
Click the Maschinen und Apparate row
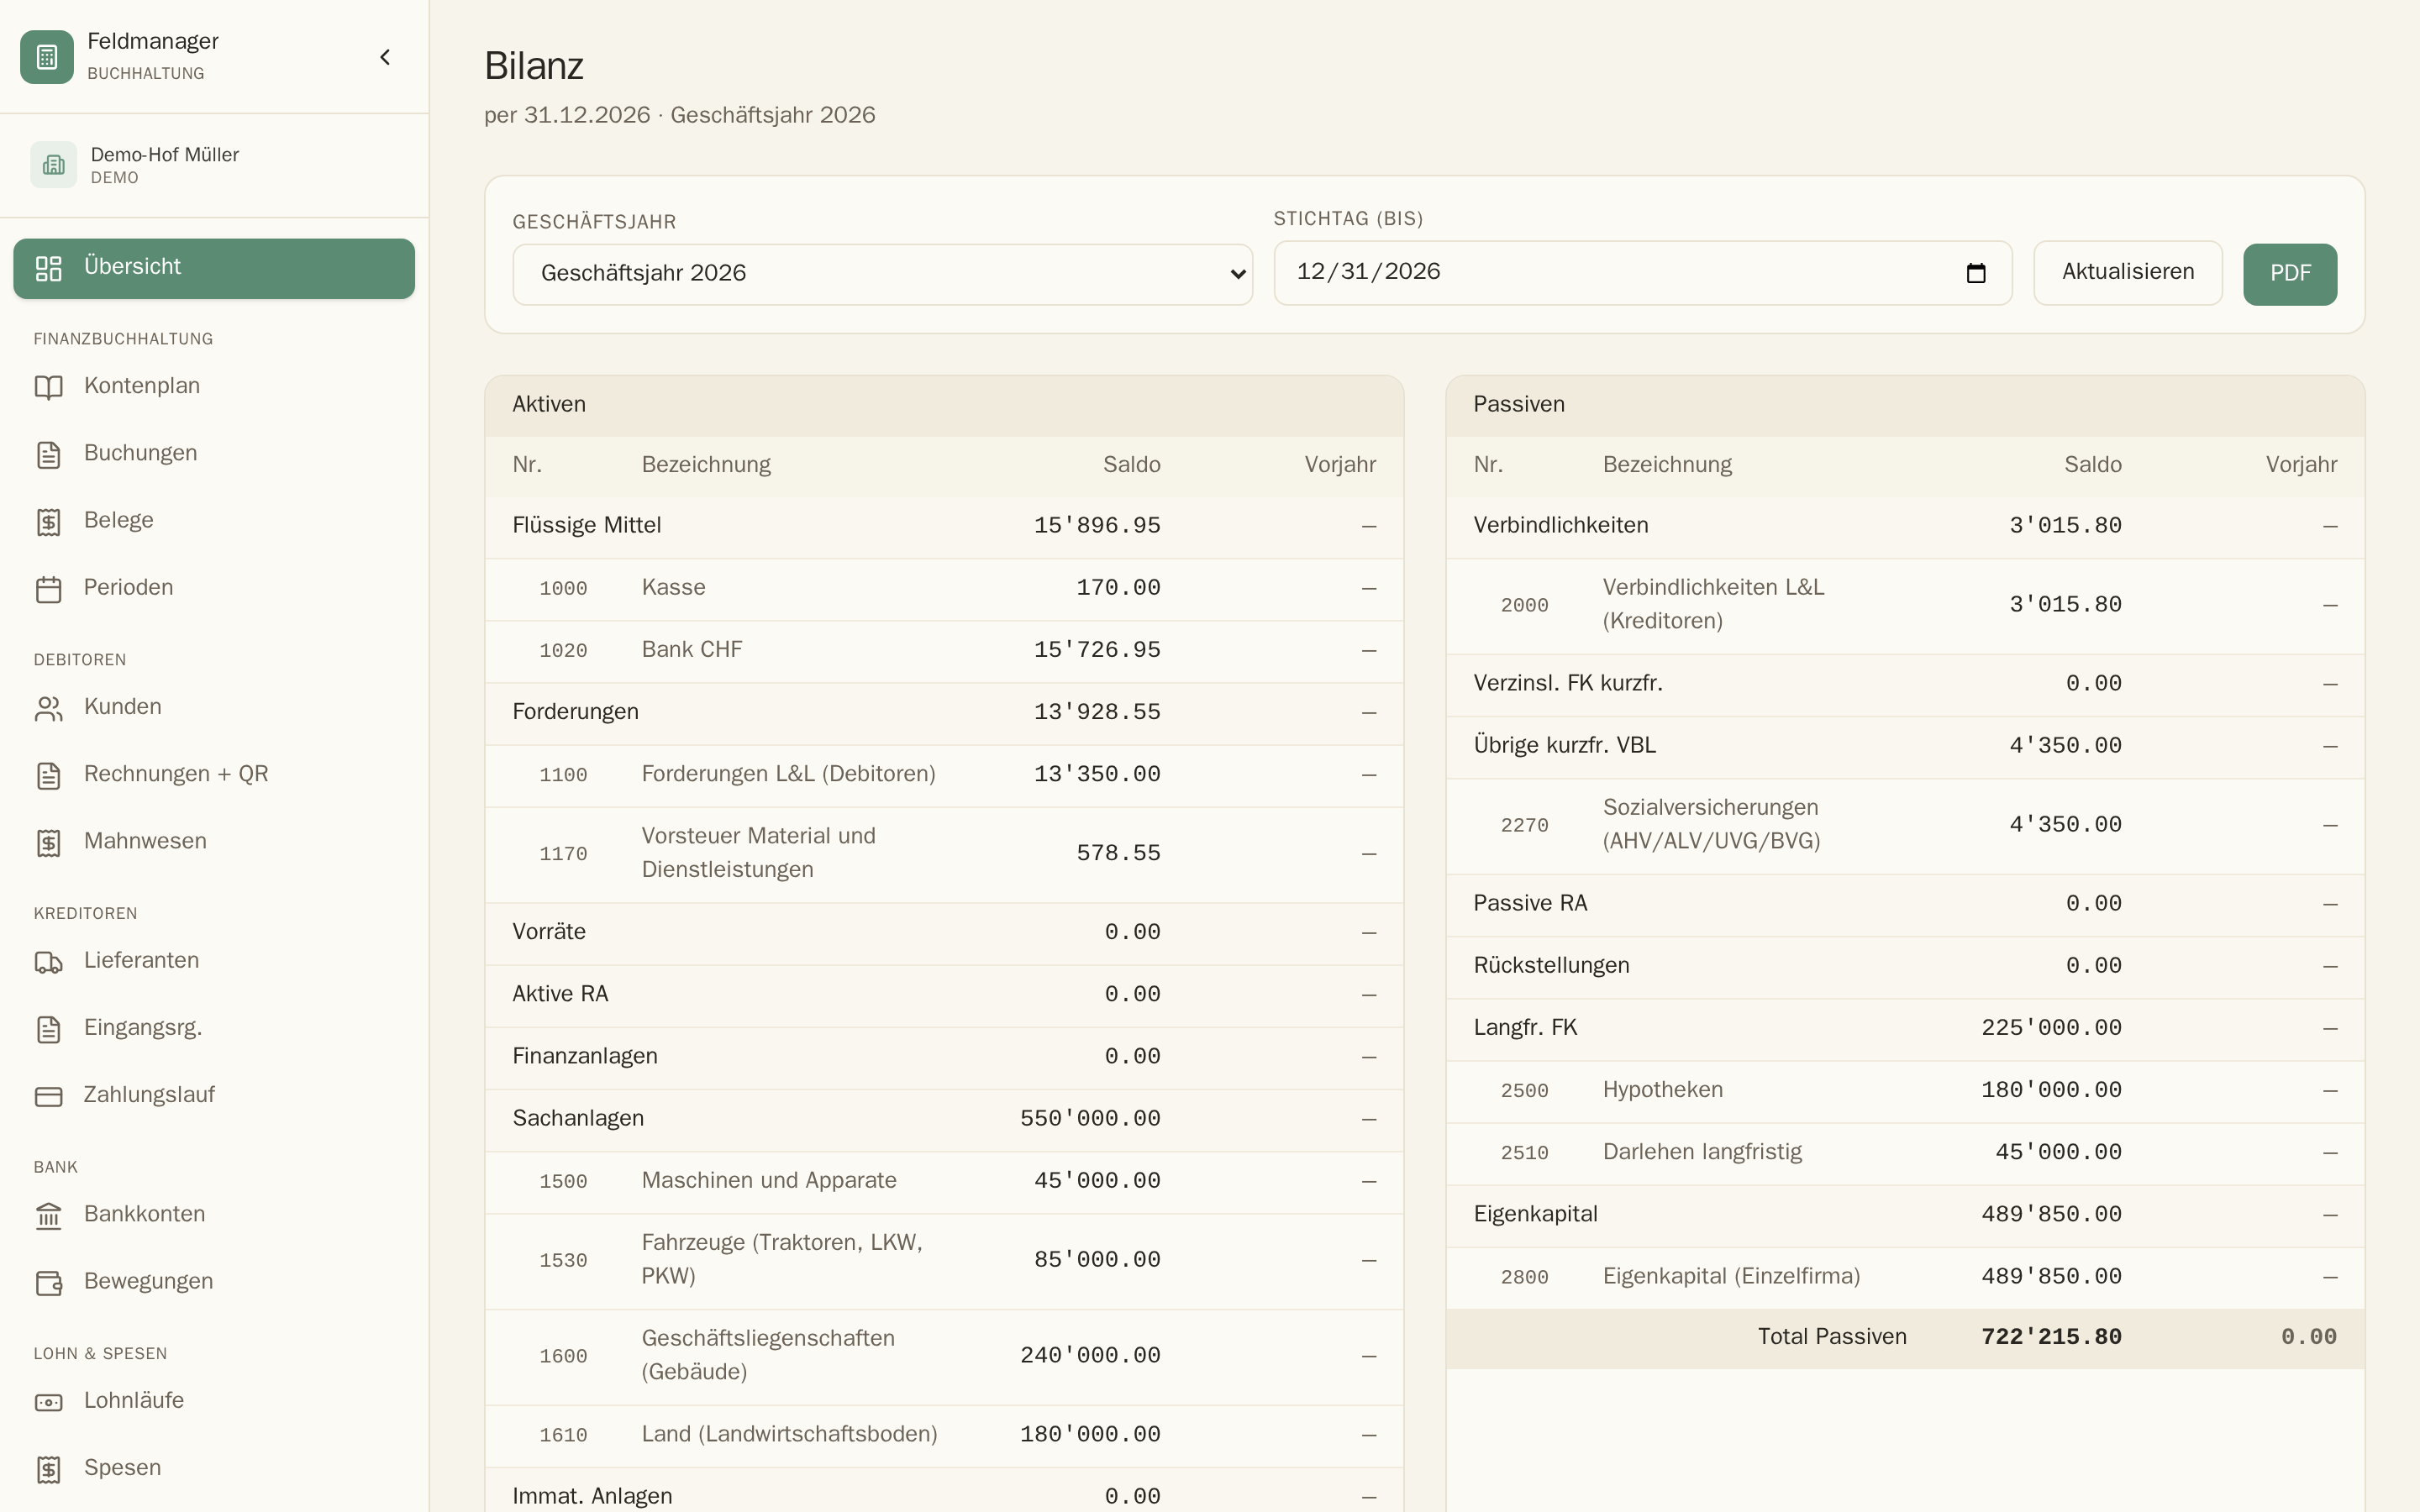pos(944,1182)
